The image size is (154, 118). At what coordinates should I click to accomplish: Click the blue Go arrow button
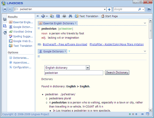click(109, 9)
